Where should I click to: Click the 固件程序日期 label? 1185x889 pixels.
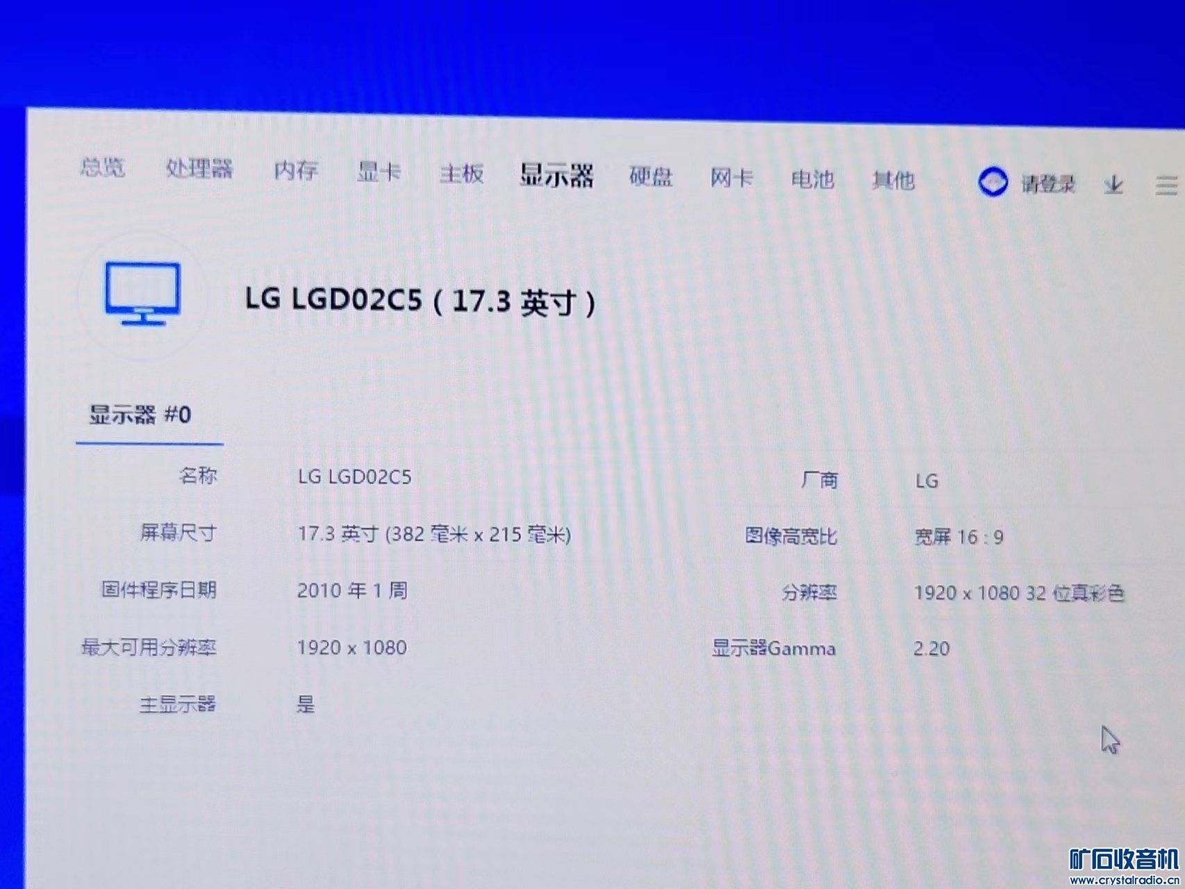coord(159,590)
